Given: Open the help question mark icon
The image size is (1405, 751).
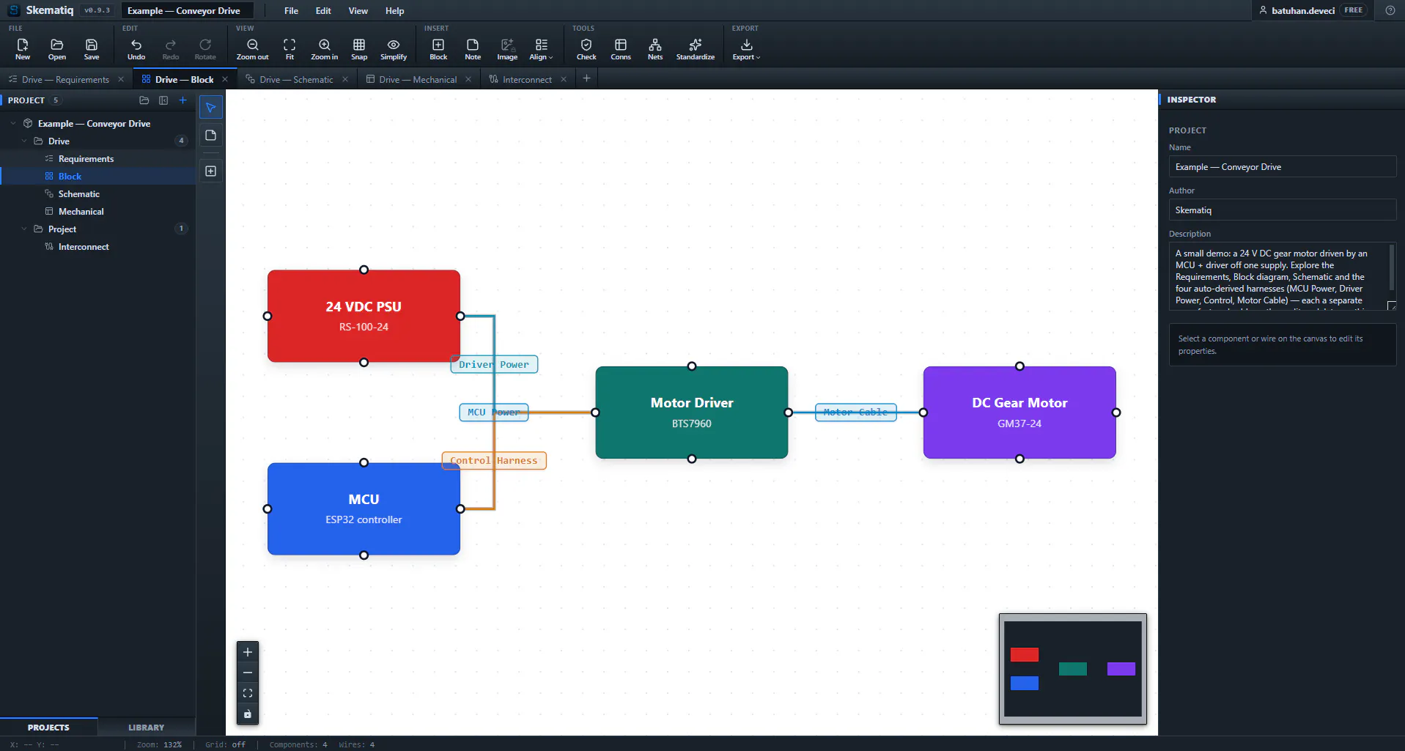Looking at the screenshot, I should (1390, 10).
